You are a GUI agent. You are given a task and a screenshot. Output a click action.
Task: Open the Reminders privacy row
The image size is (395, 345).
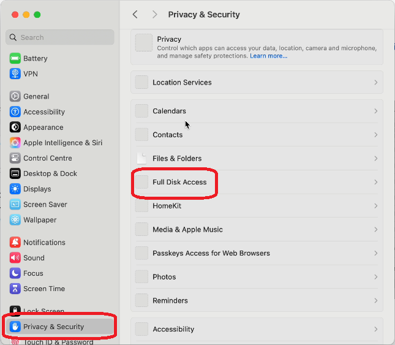click(x=257, y=301)
